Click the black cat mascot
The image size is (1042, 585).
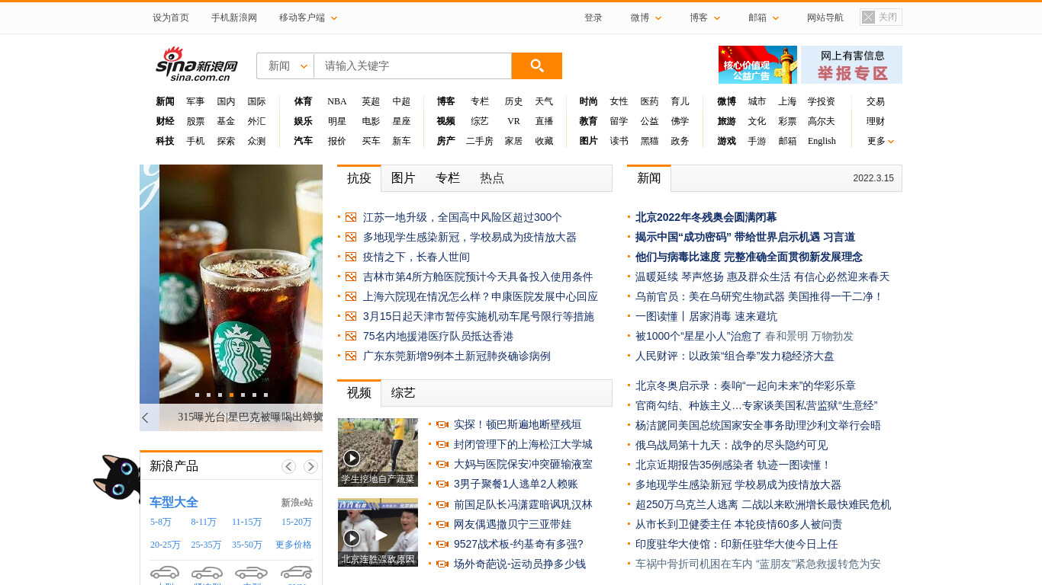[117, 478]
